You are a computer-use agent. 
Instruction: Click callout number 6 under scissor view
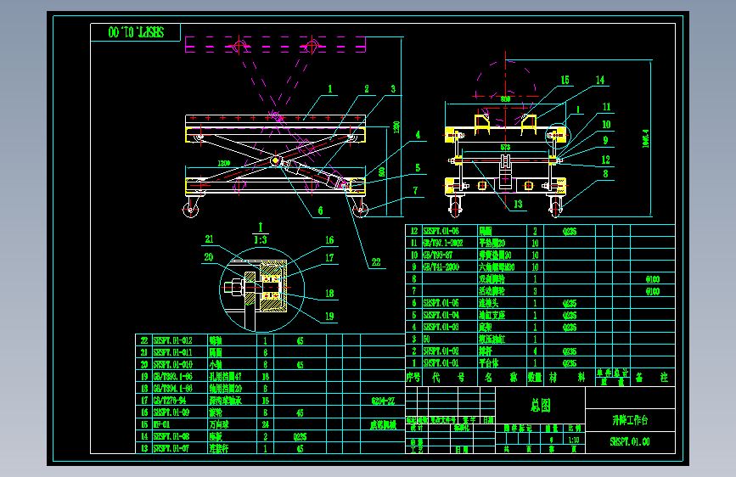click(321, 210)
